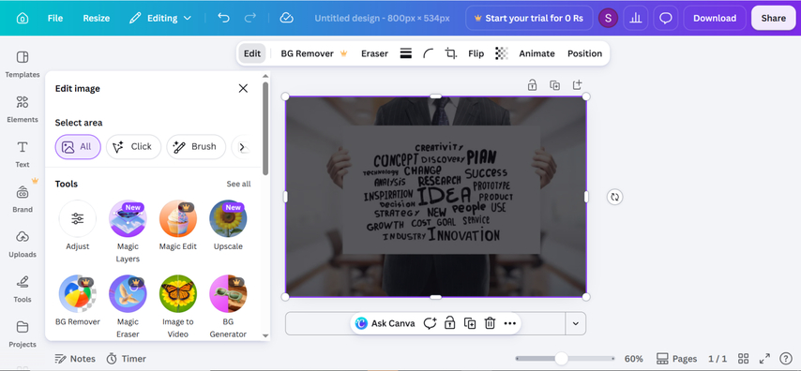This screenshot has height=371, width=801.
Task: Open the Resize menu
Action: coord(97,19)
